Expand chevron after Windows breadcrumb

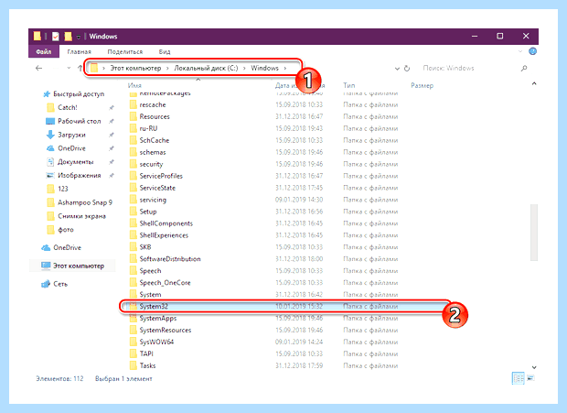click(285, 68)
